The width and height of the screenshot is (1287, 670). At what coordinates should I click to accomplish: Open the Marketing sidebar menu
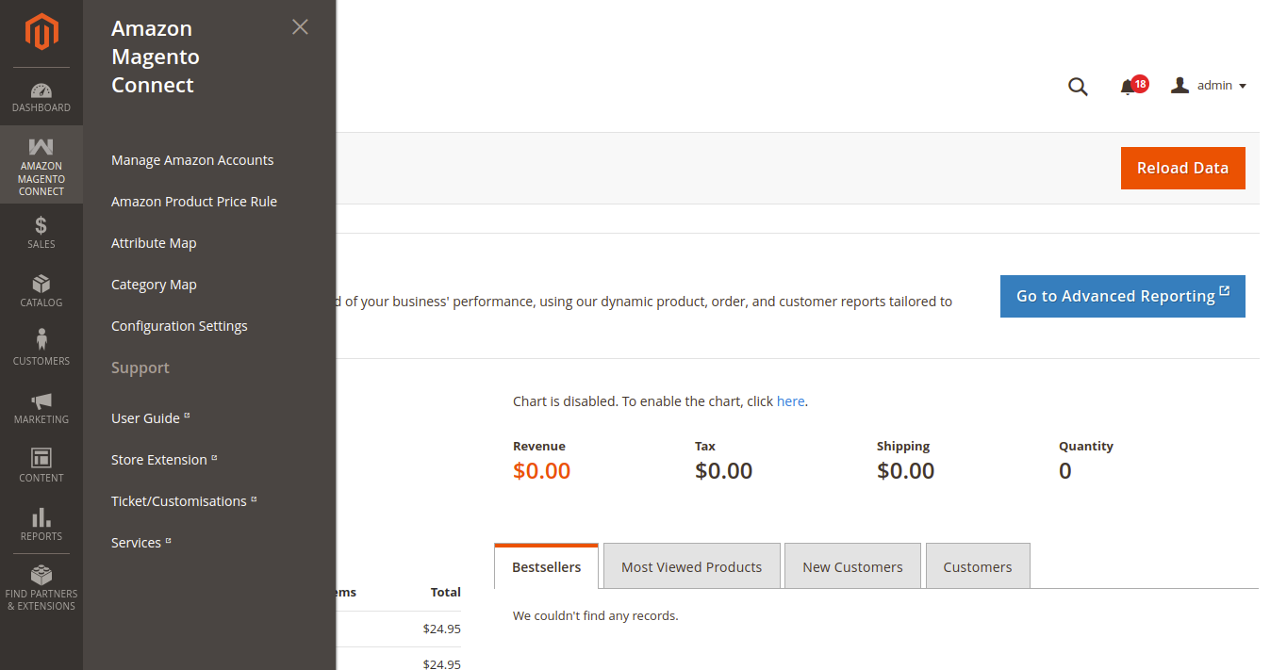pos(41,408)
